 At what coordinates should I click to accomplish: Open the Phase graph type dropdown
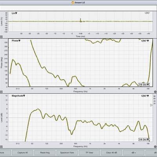point(16,41)
